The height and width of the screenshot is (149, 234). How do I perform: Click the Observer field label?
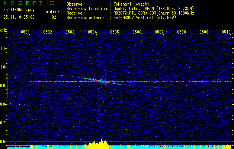pos(76,4)
